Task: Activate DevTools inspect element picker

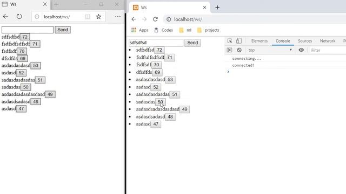Action: [x=230, y=41]
